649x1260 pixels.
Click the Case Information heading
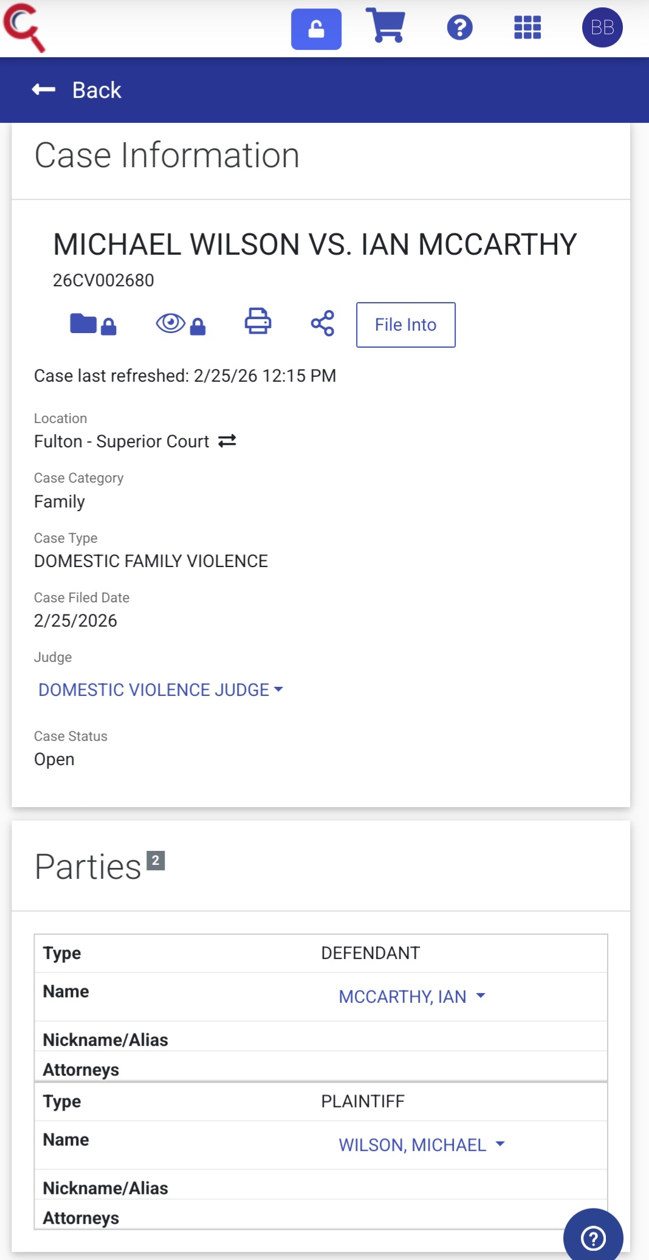tap(167, 156)
